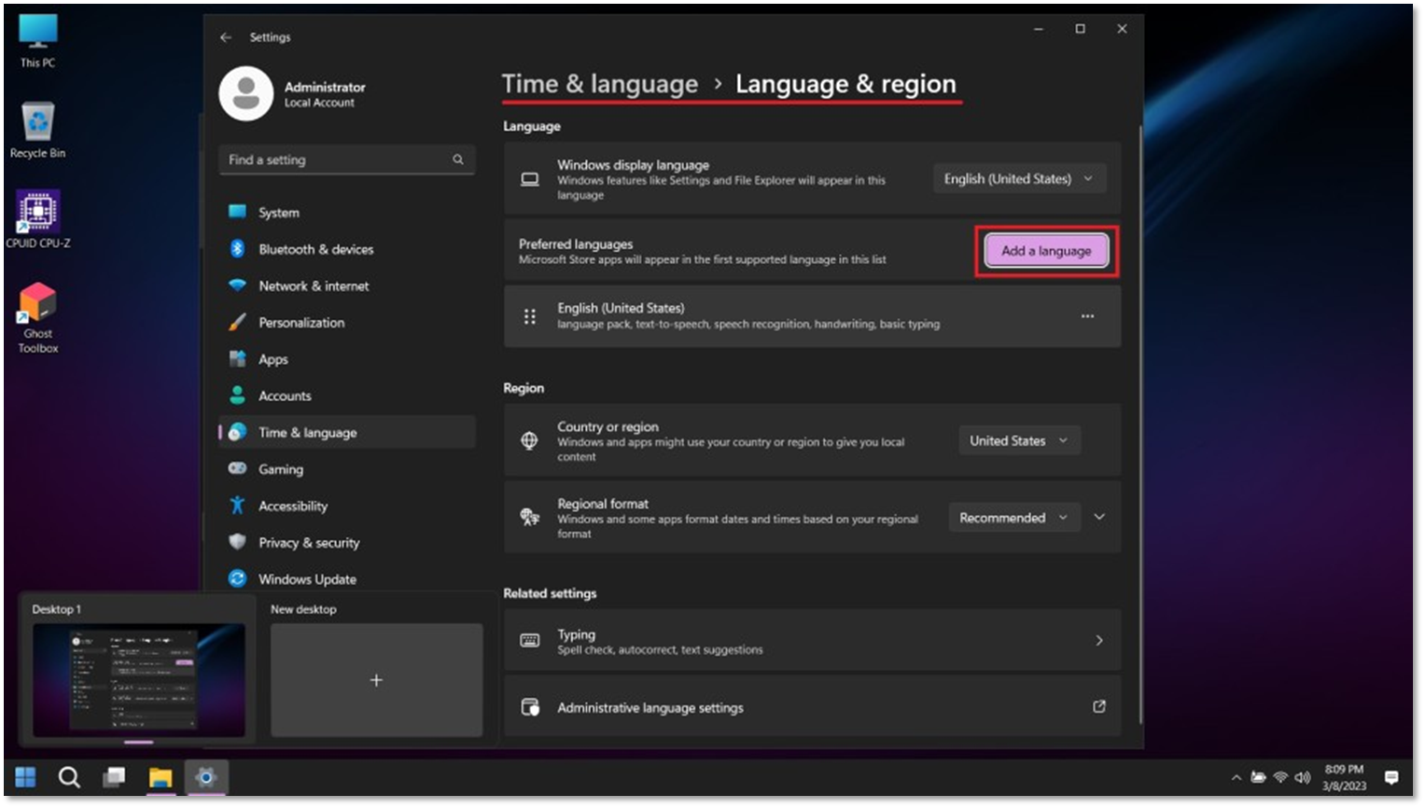Click Preferred languages heading text
Screen dimensions: 1425x808
576,244
